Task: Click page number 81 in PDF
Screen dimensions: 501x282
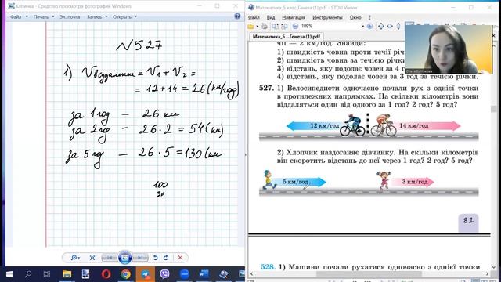Action: tap(468, 220)
